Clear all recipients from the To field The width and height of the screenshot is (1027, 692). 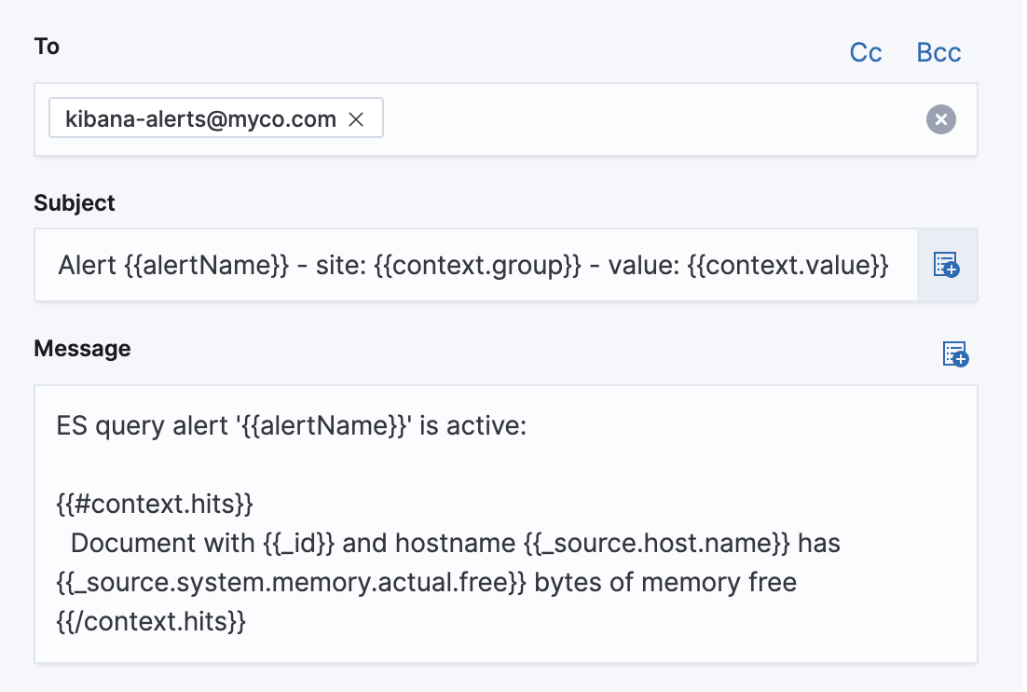tap(941, 119)
